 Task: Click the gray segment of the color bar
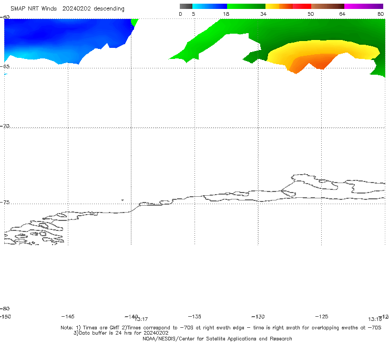point(186,6)
